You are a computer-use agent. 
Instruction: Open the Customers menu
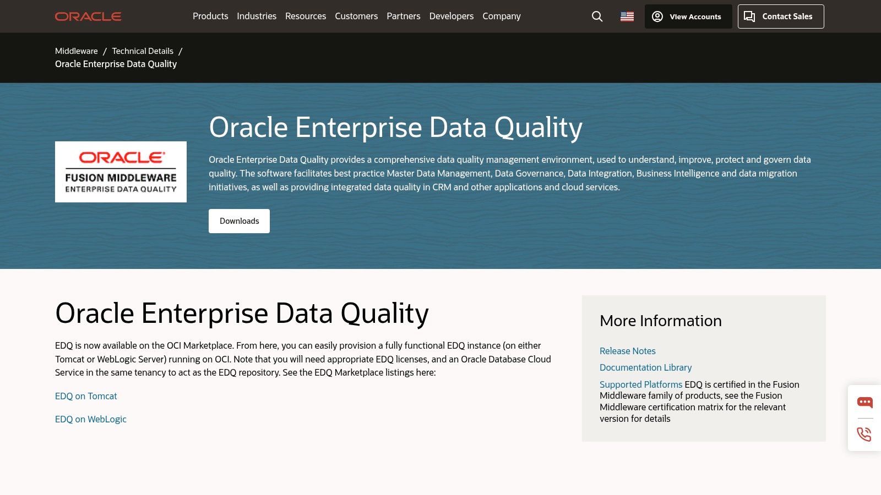[x=356, y=16]
